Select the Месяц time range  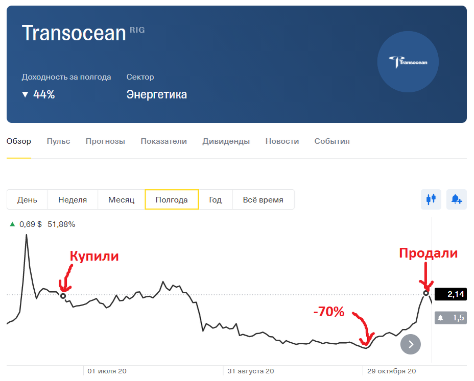(x=121, y=199)
